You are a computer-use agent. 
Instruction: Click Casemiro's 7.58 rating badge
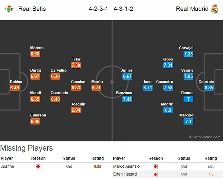pyautogui.click(x=168, y=88)
